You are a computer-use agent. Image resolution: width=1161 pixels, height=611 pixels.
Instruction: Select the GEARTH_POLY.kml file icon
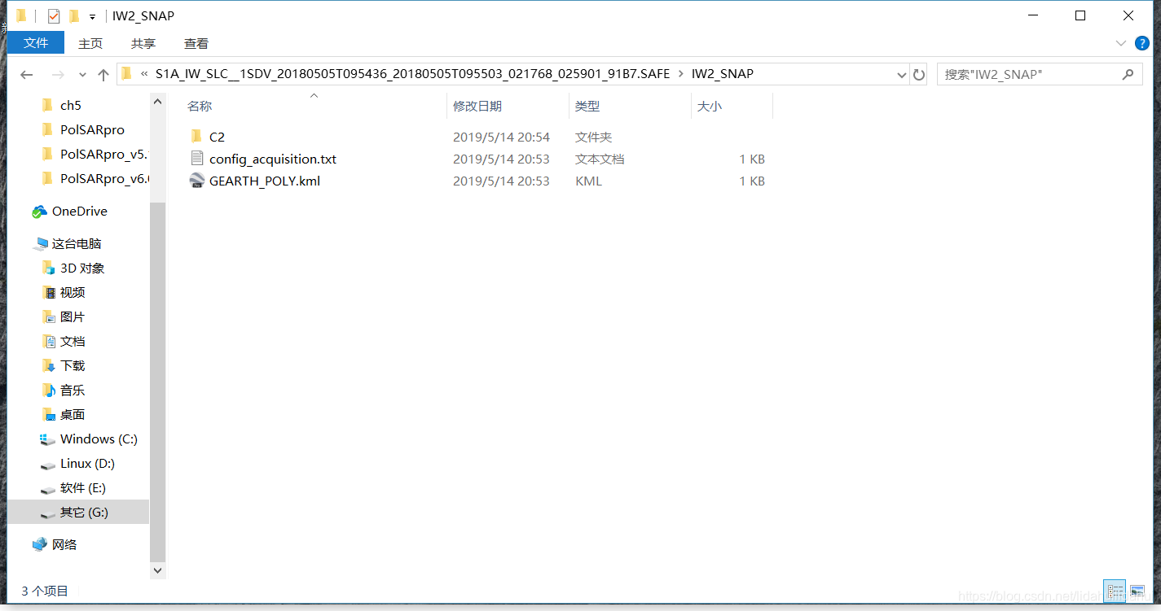point(196,181)
